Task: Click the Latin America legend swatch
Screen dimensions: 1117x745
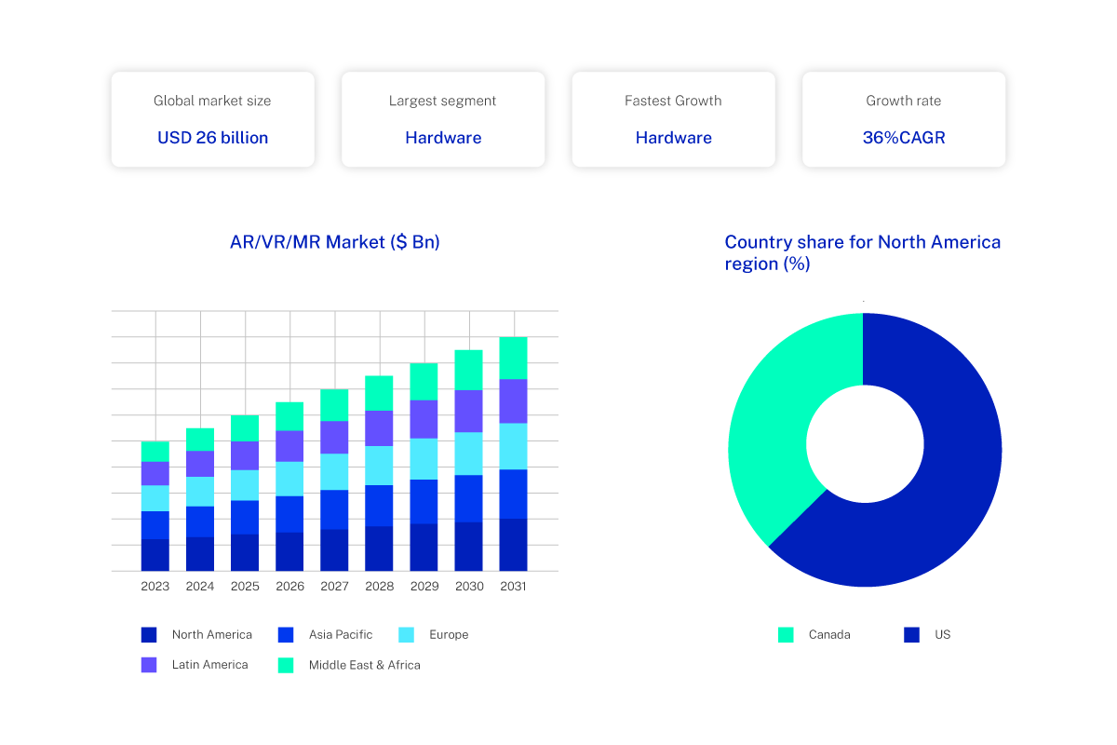Action: [x=149, y=664]
